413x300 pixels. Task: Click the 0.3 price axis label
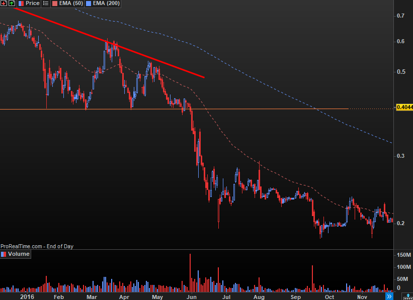pos(400,156)
